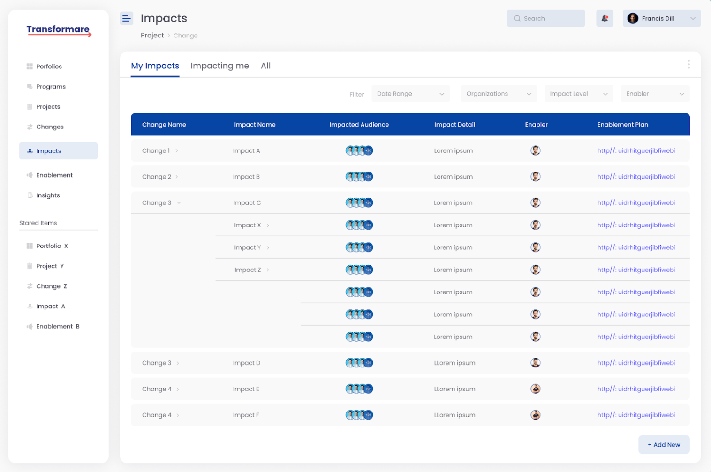Viewport: 711px width, 472px height.
Task: Toggle the sidebar menu icon beside Impacts title
Action: coord(126,18)
